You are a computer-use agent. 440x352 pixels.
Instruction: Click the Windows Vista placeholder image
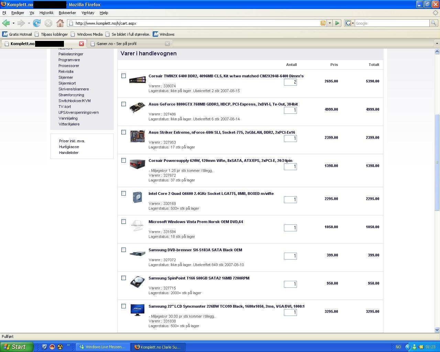pos(137,225)
